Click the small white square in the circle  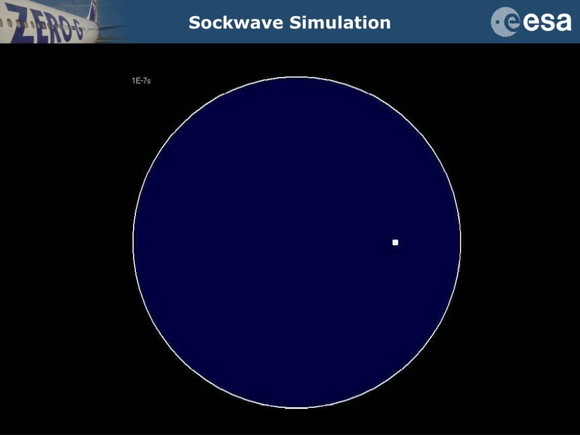395,242
